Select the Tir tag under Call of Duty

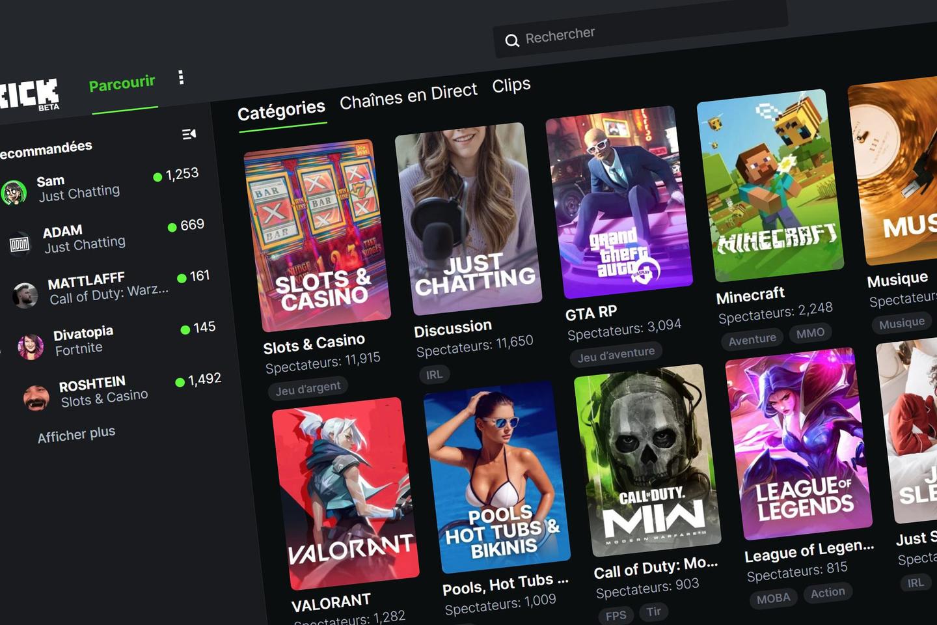[653, 611]
